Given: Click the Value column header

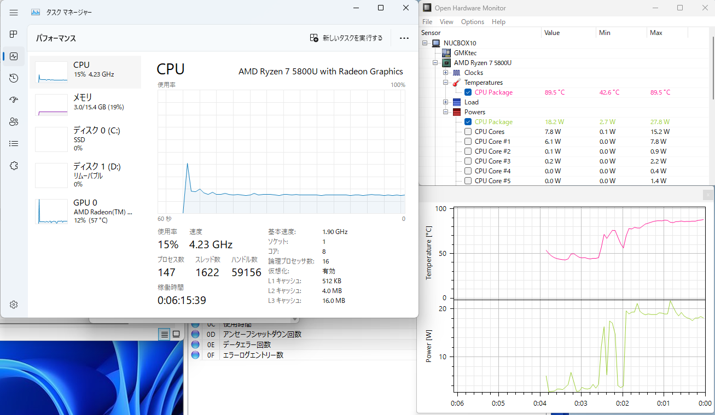Looking at the screenshot, I should click(x=568, y=33).
